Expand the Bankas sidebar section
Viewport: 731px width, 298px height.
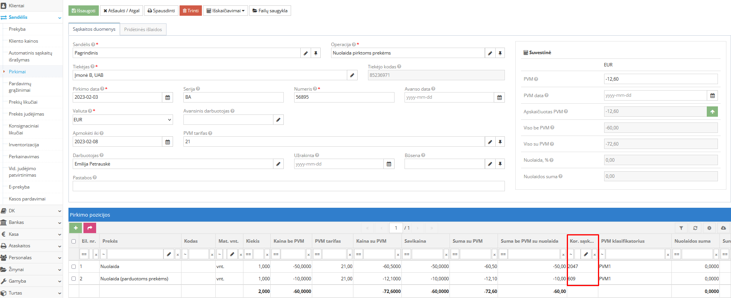[31, 222]
